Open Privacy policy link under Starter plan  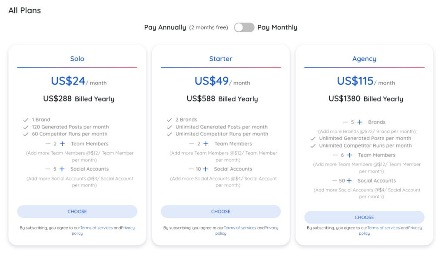(247, 230)
